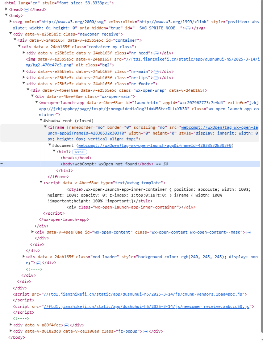Click the alt class="bg2" attribute text

[94, 65]
